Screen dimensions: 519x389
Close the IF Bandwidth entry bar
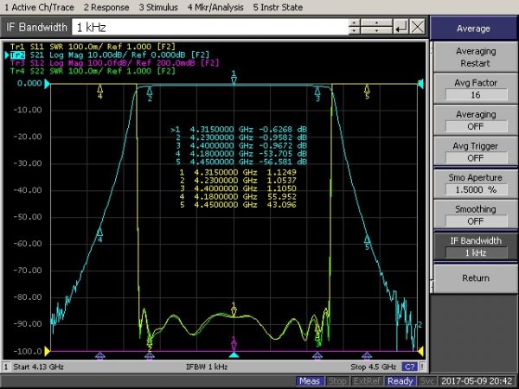[418, 28]
